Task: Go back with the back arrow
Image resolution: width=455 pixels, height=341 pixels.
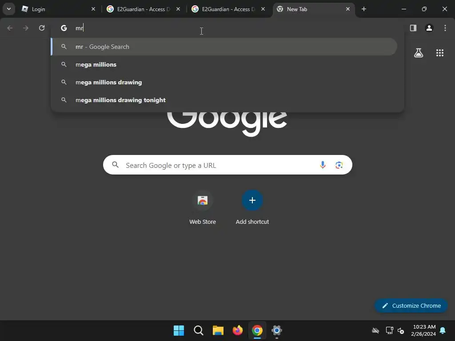Action: pyautogui.click(x=10, y=28)
